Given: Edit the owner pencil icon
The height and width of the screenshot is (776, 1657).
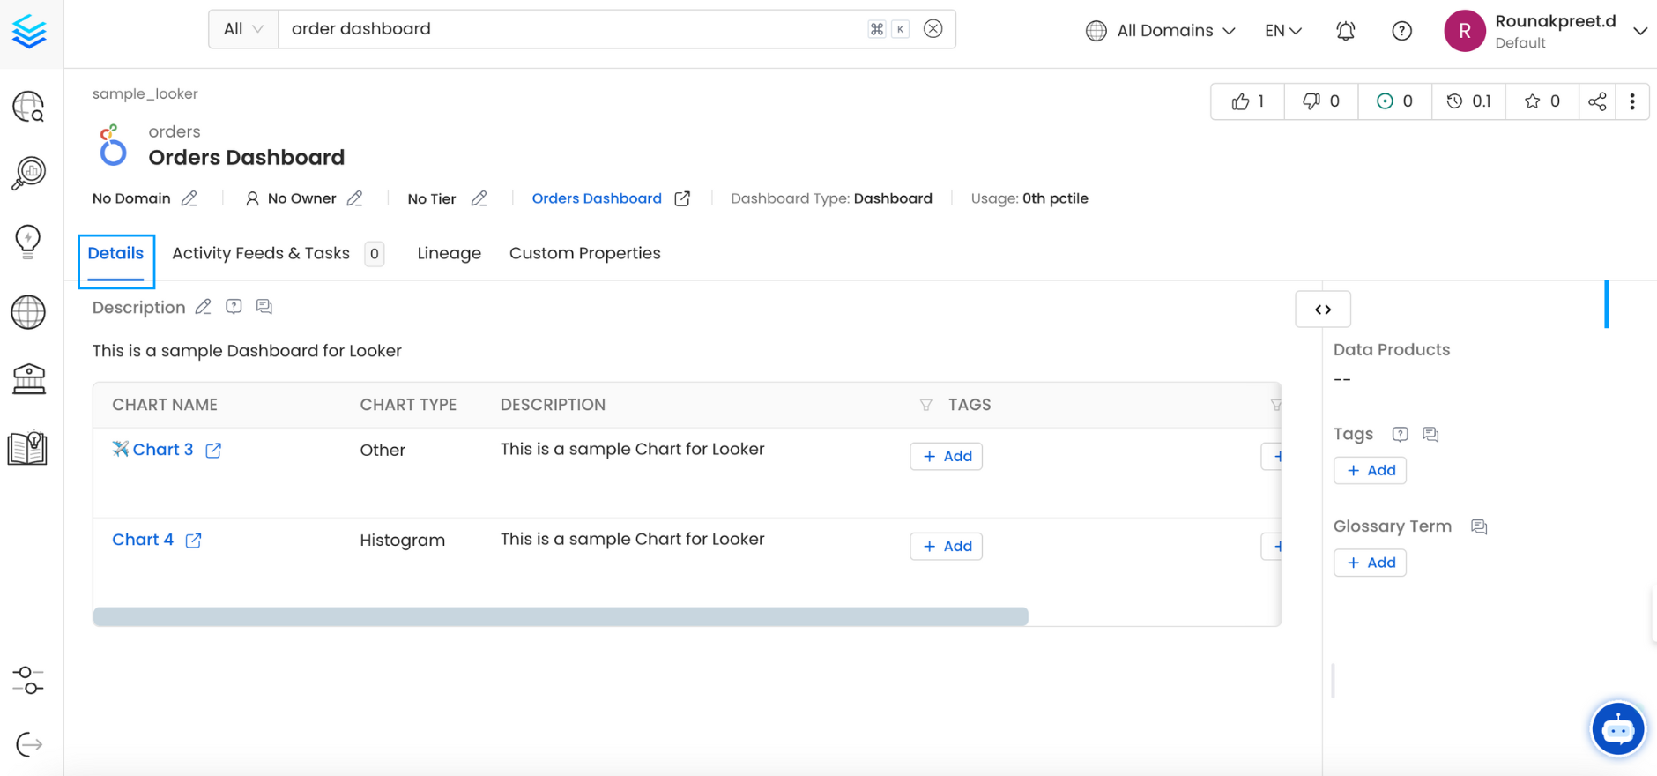Looking at the screenshot, I should tap(354, 198).
